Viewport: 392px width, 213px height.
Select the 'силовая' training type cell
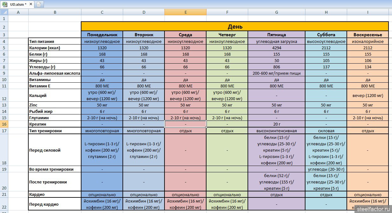[326, 131]
